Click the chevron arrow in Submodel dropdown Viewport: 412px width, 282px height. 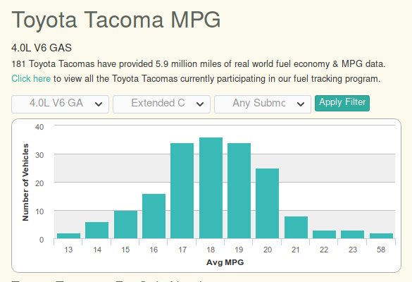(x=301, y=104)
